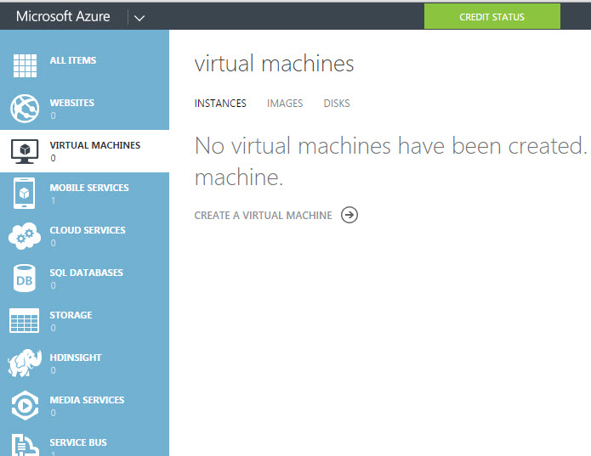Click the arrow circle beside Create a Virtual Machine

349,215
